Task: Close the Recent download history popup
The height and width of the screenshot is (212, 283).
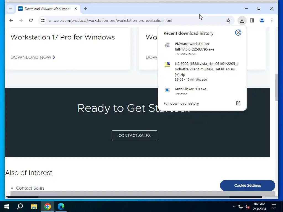Action: [238, 33]
